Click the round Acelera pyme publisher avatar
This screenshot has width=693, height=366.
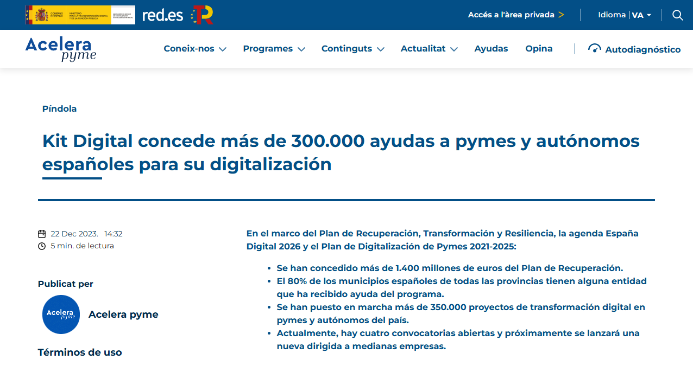pos(61,314)
